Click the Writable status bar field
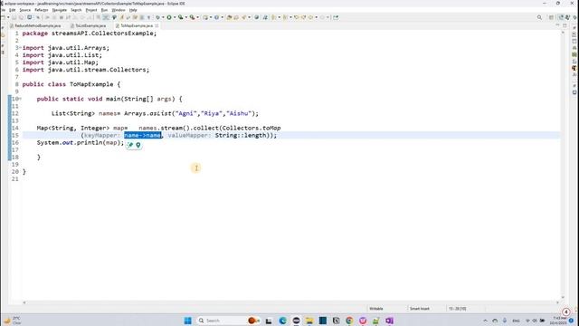The image size is (579, 326). tap(376, 309)
